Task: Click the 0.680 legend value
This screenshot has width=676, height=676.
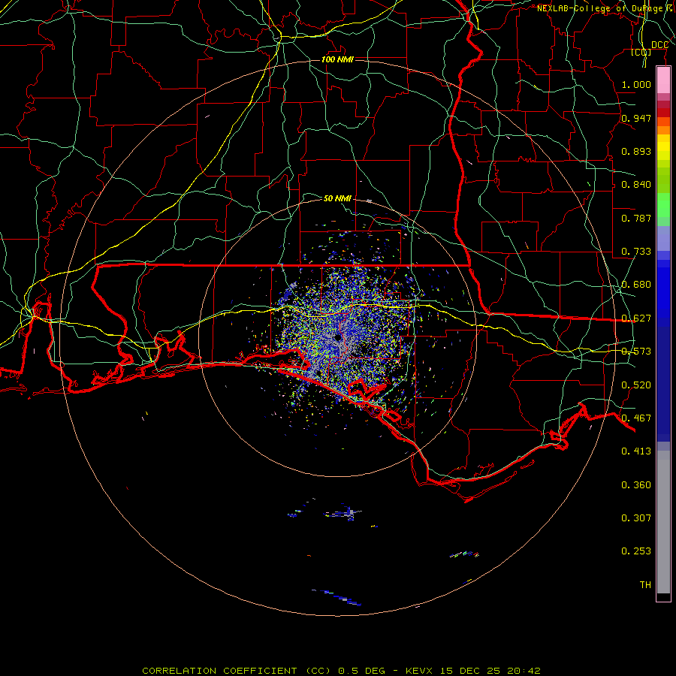Action: point(636,285)
